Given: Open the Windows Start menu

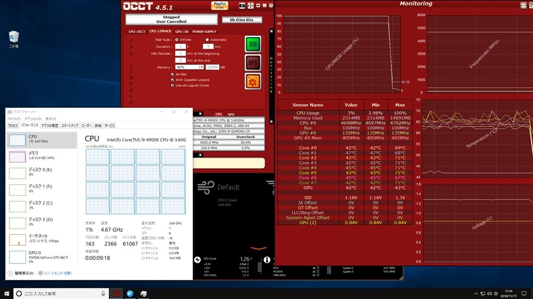Looking at the screenshot, I should coord(6,294).
